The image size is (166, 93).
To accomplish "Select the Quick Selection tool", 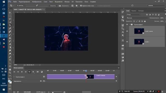I will point(10,22).
